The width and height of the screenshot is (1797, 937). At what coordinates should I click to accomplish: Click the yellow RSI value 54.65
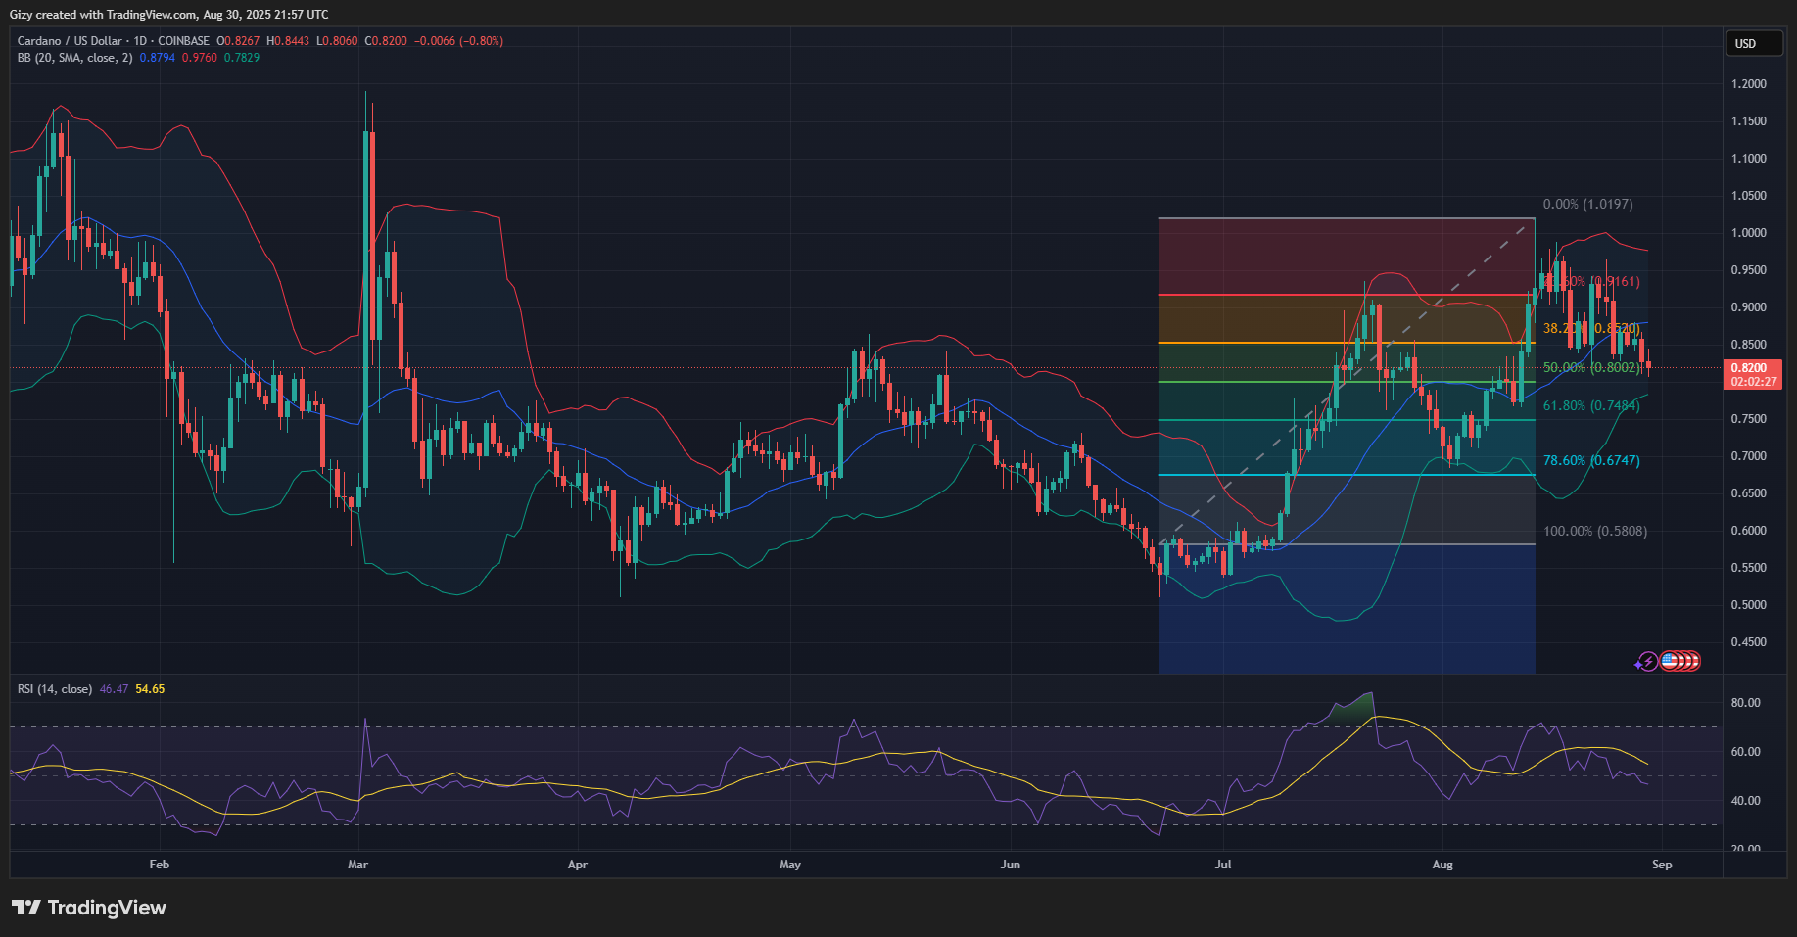(x=150, y=689)
